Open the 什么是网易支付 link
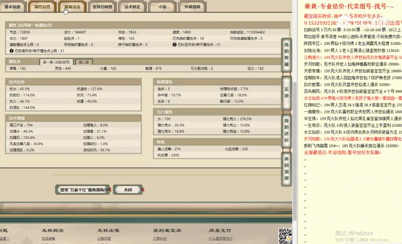The height and width of the screenshot is (244, 402). pyautogui.click(x=221, y=239)
